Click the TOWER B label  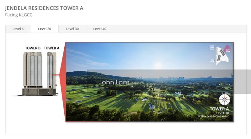pos(33,48)
